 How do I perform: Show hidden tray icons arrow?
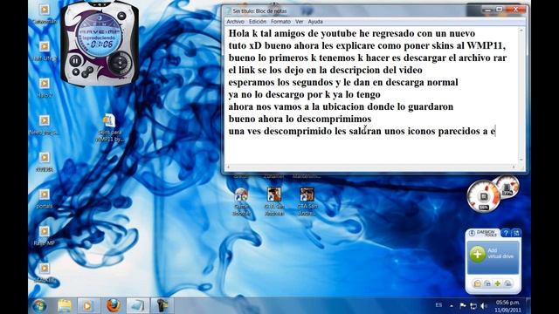452,305
